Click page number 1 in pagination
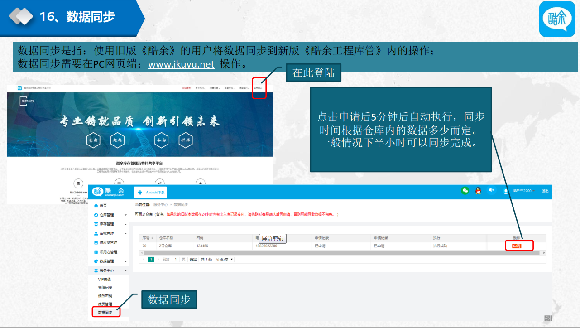The width and height of the screenshot is (580, 328). click(x=151, y=260)
